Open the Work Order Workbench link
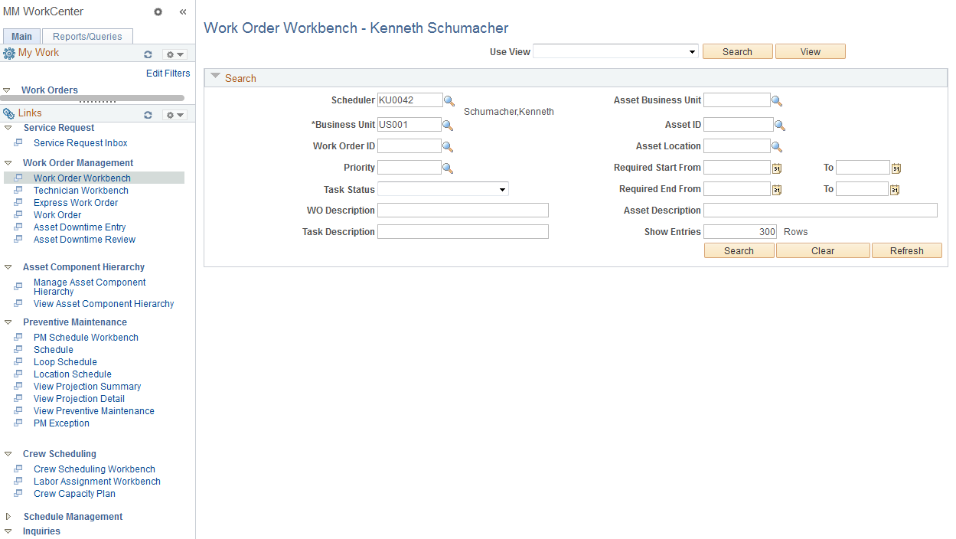Screen dimensions: 956x539 pos(82,178)
